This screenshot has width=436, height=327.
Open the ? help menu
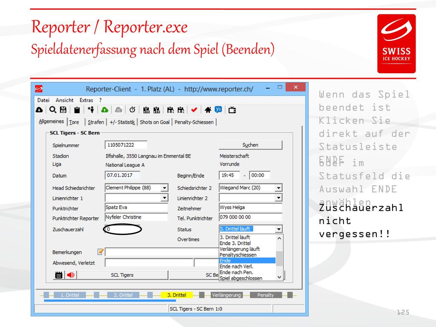click(x=100, y=100)
